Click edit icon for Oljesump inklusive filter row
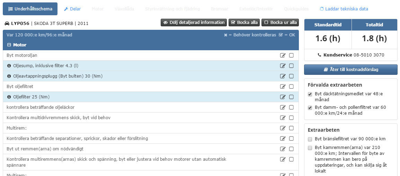The image size is (400, 176). coord(283,66)
